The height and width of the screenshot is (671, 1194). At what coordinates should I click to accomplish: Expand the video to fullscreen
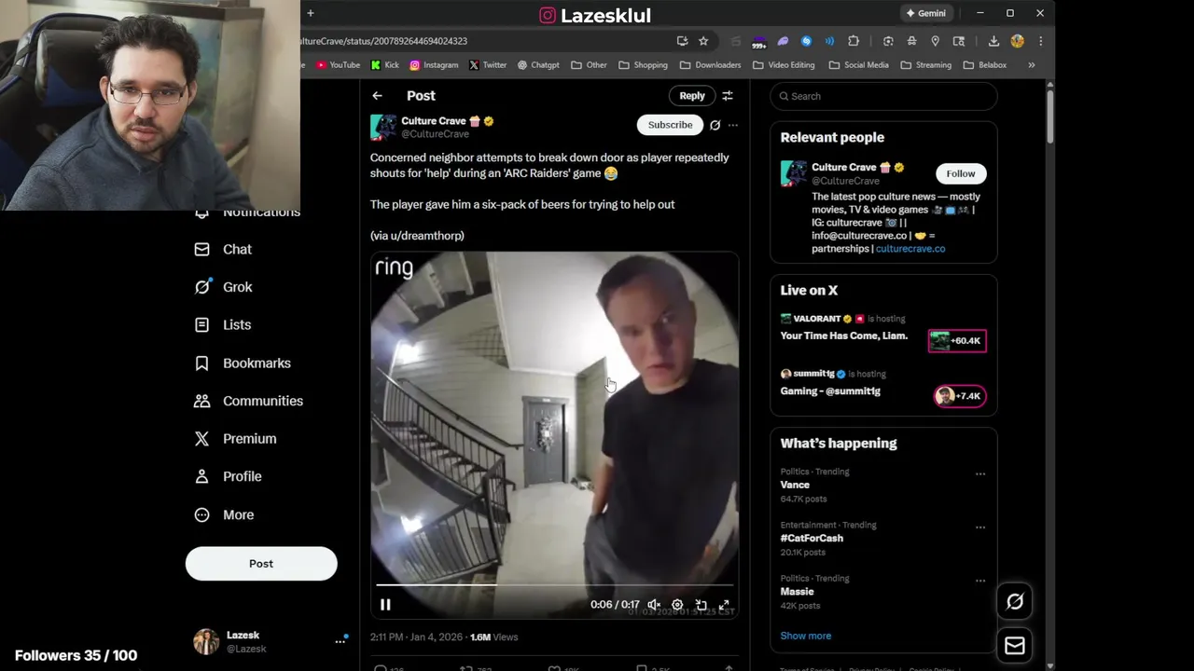click(724, 605)
